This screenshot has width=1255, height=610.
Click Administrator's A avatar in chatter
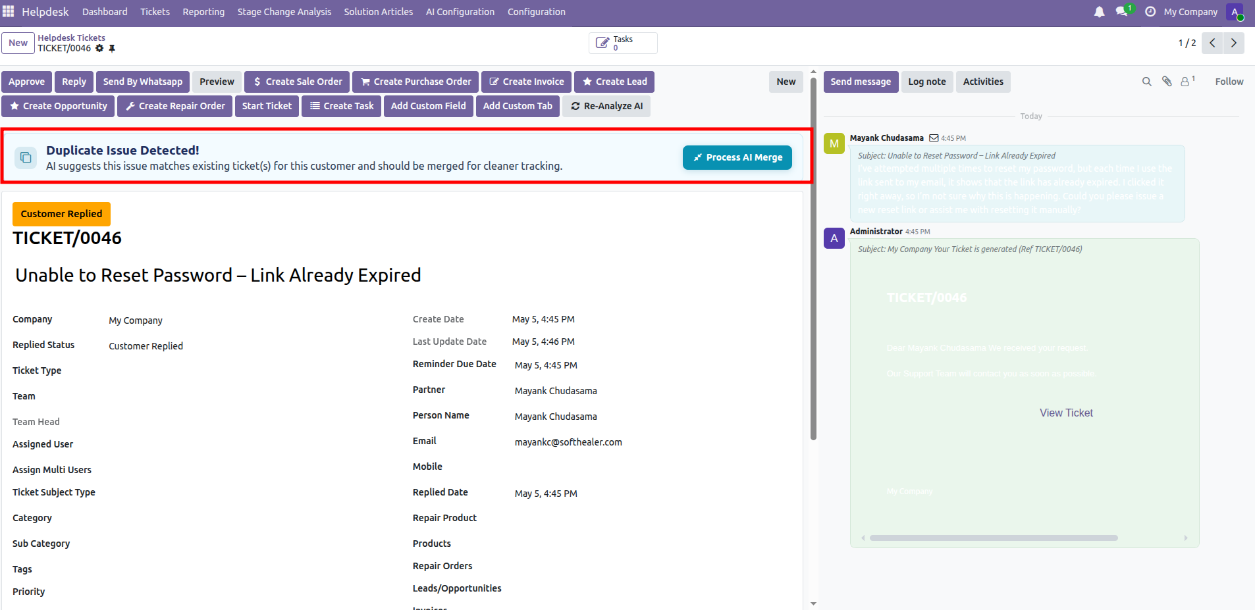pos(834,238)
